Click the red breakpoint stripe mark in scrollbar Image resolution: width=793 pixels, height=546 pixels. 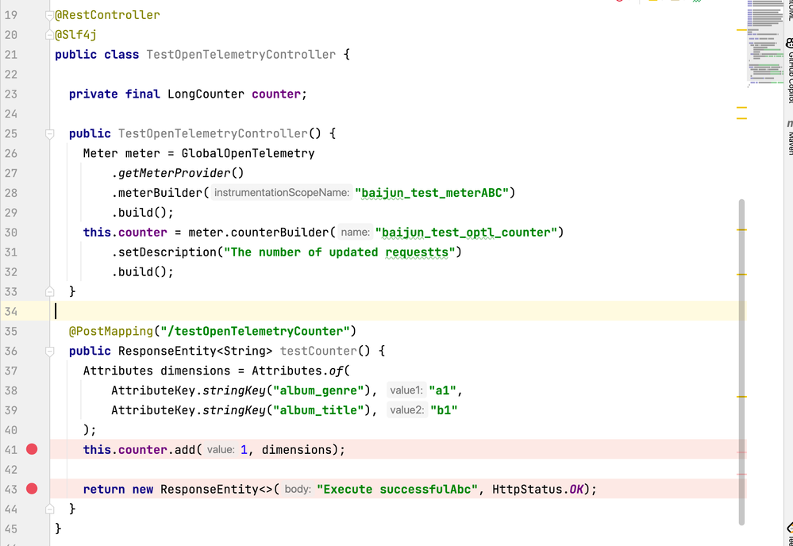[741, 452]
